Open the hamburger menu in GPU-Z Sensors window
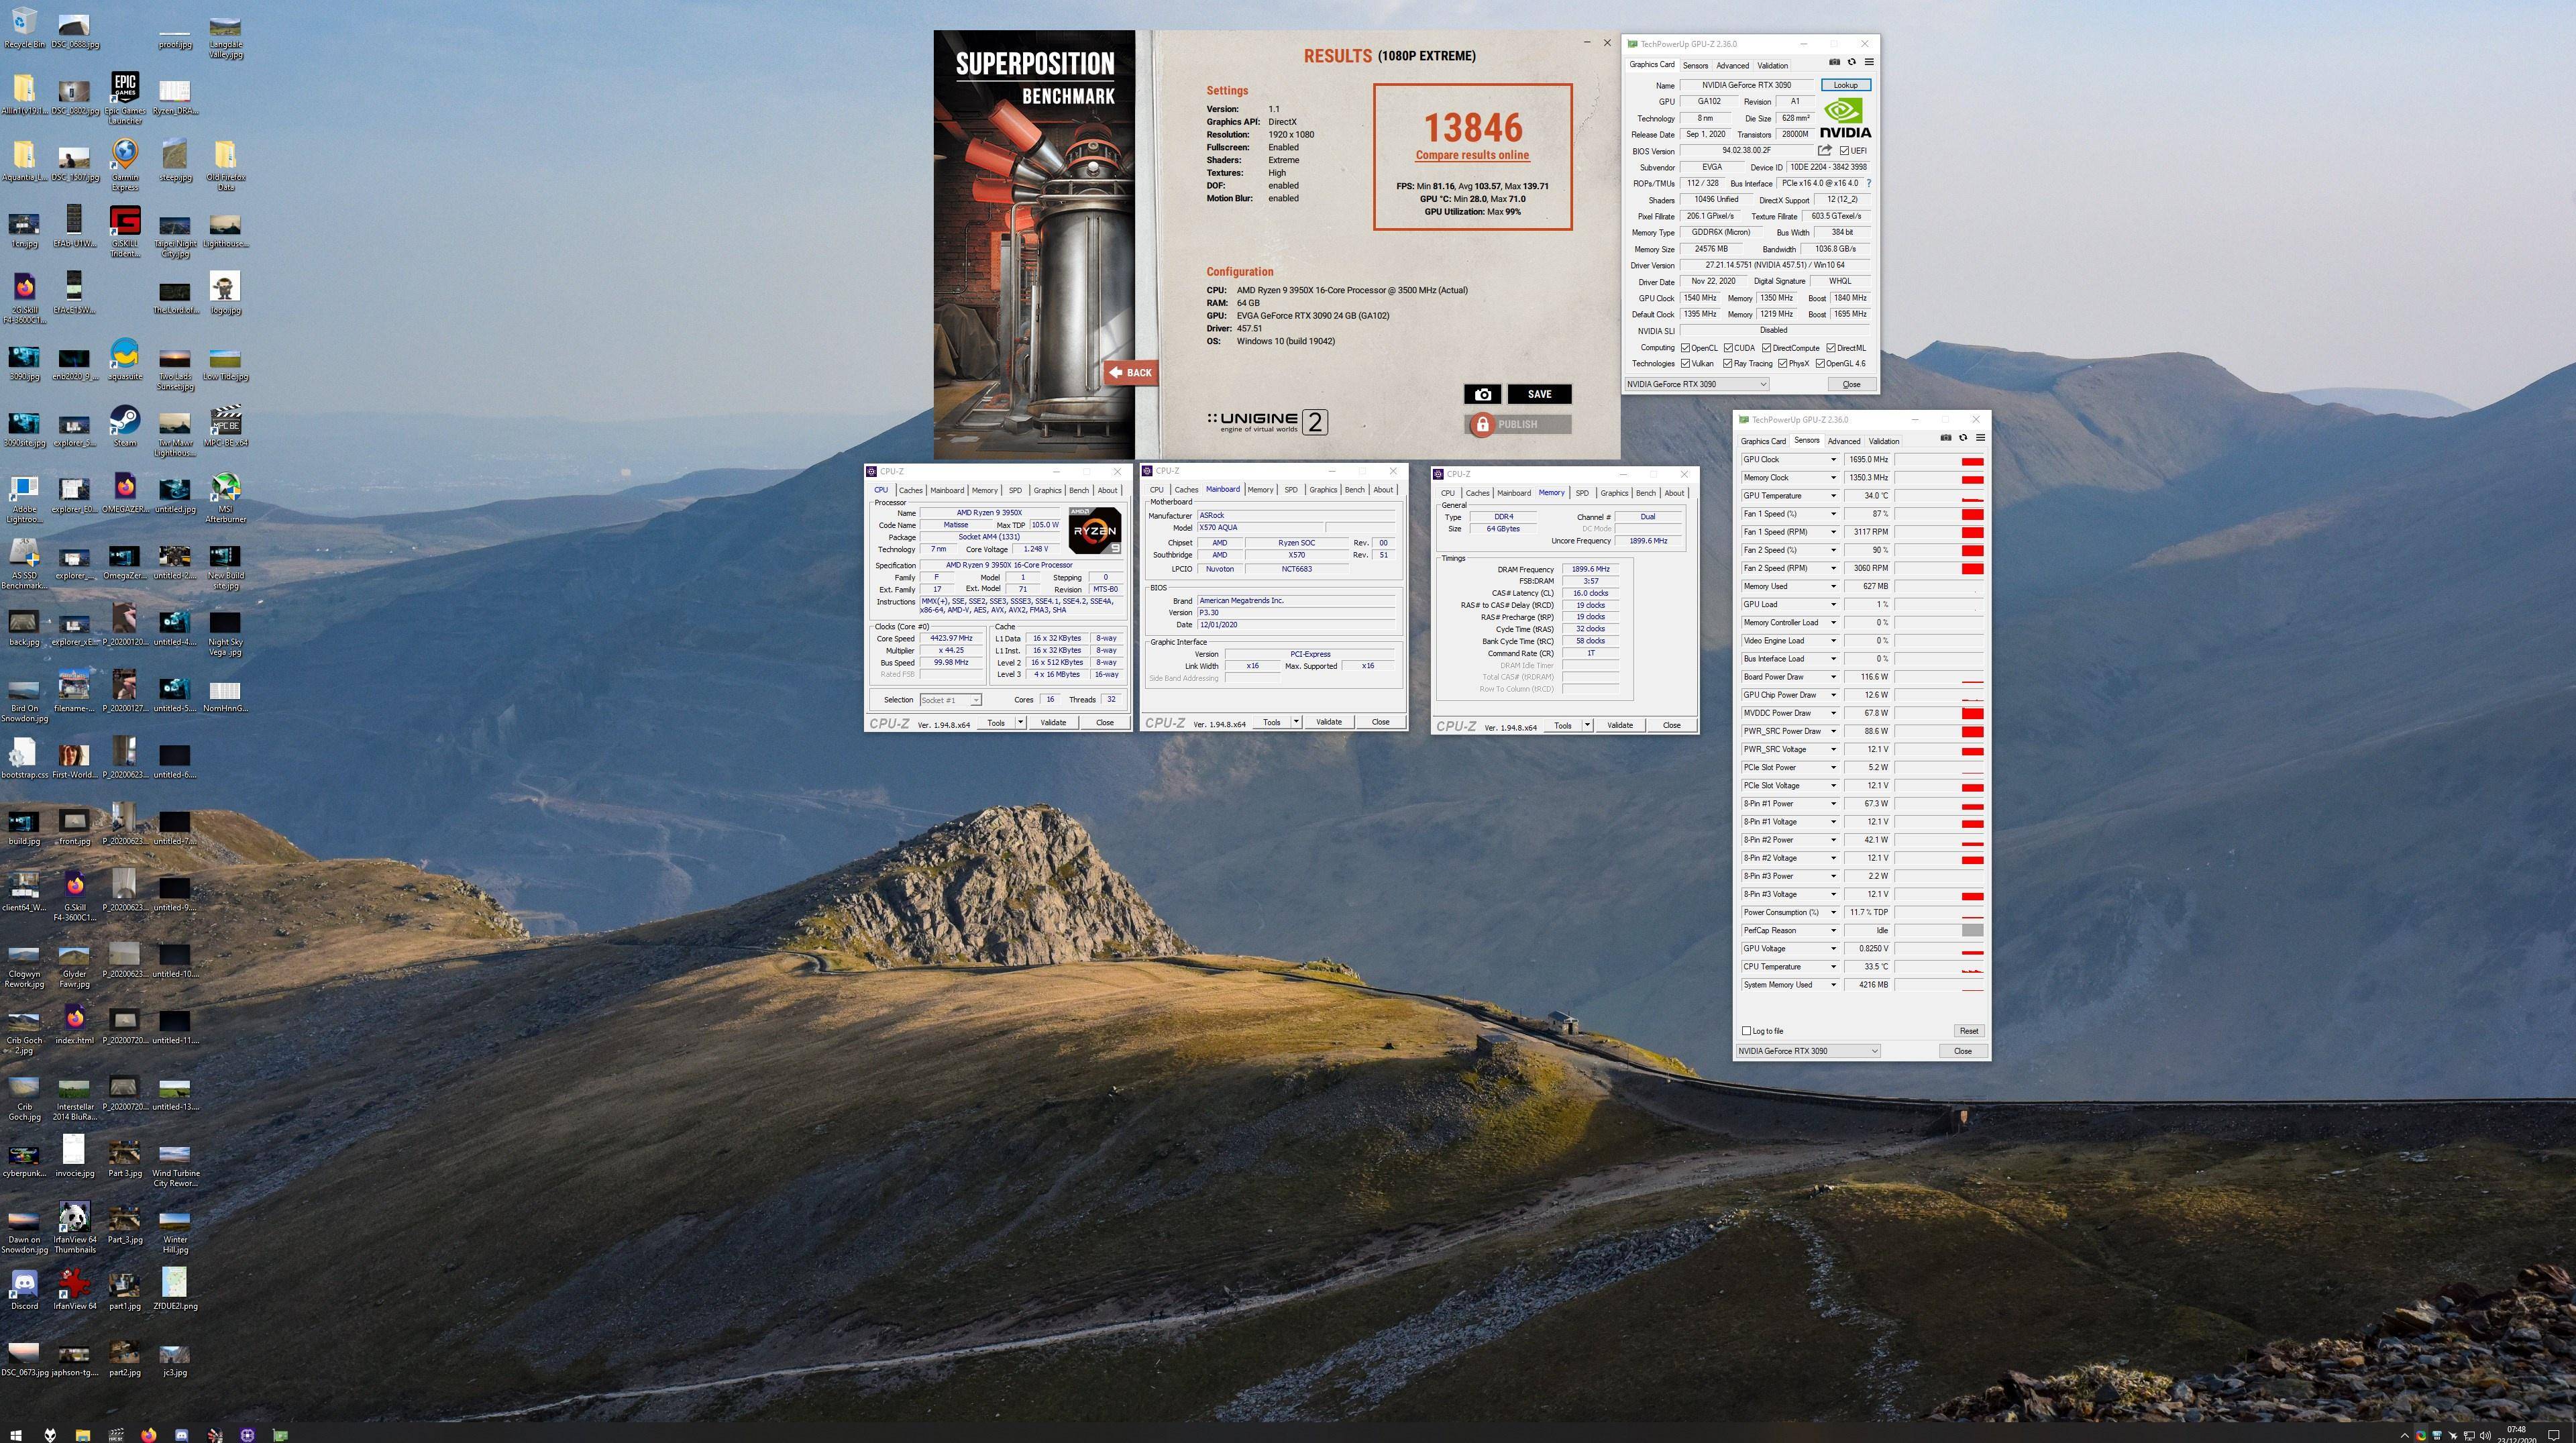2576x1443 pixels. (x=1980, y=438)
